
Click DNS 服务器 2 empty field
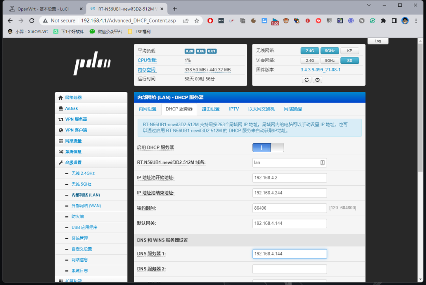tap(290, 269)
